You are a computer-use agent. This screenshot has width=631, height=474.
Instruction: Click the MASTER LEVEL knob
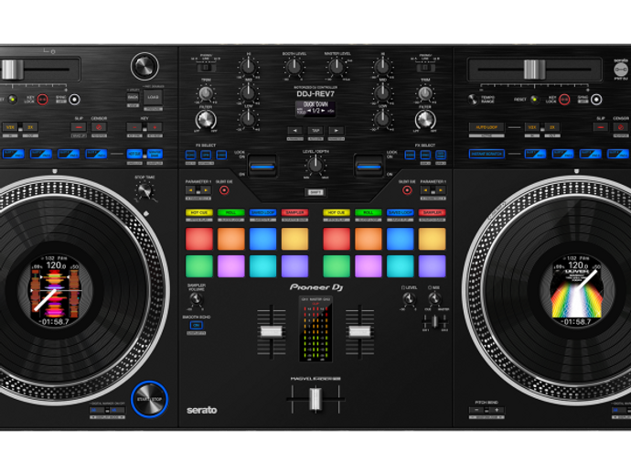click(x=337, y=67)
